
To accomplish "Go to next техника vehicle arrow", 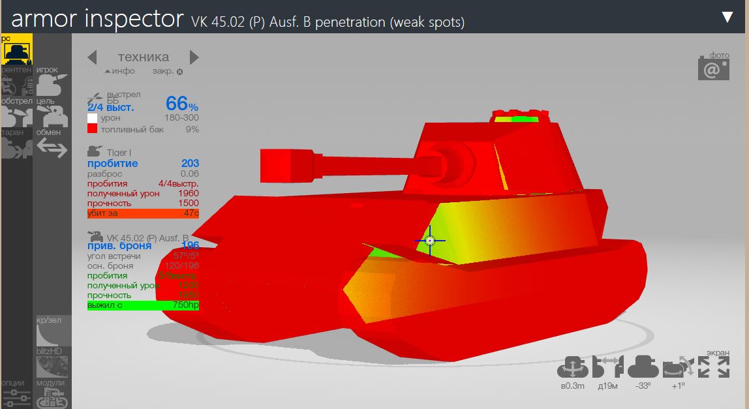I will pos(194,57).
